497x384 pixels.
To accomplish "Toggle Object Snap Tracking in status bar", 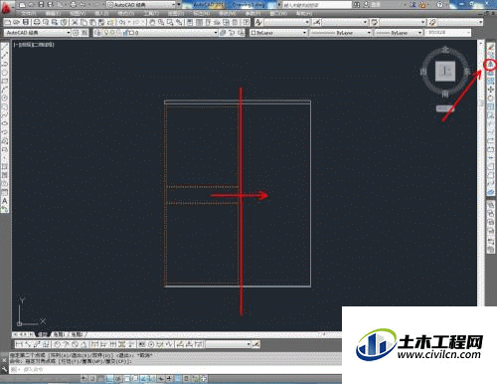I will pyautogui.click(x=143, y=378).
